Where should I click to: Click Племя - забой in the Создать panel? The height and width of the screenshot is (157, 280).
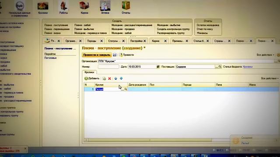pos(83,25)
